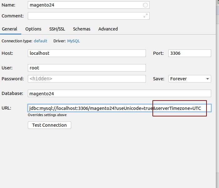Click the color circle in Name field
This screenshot has height=188, width=219.
tap(145, 5)
